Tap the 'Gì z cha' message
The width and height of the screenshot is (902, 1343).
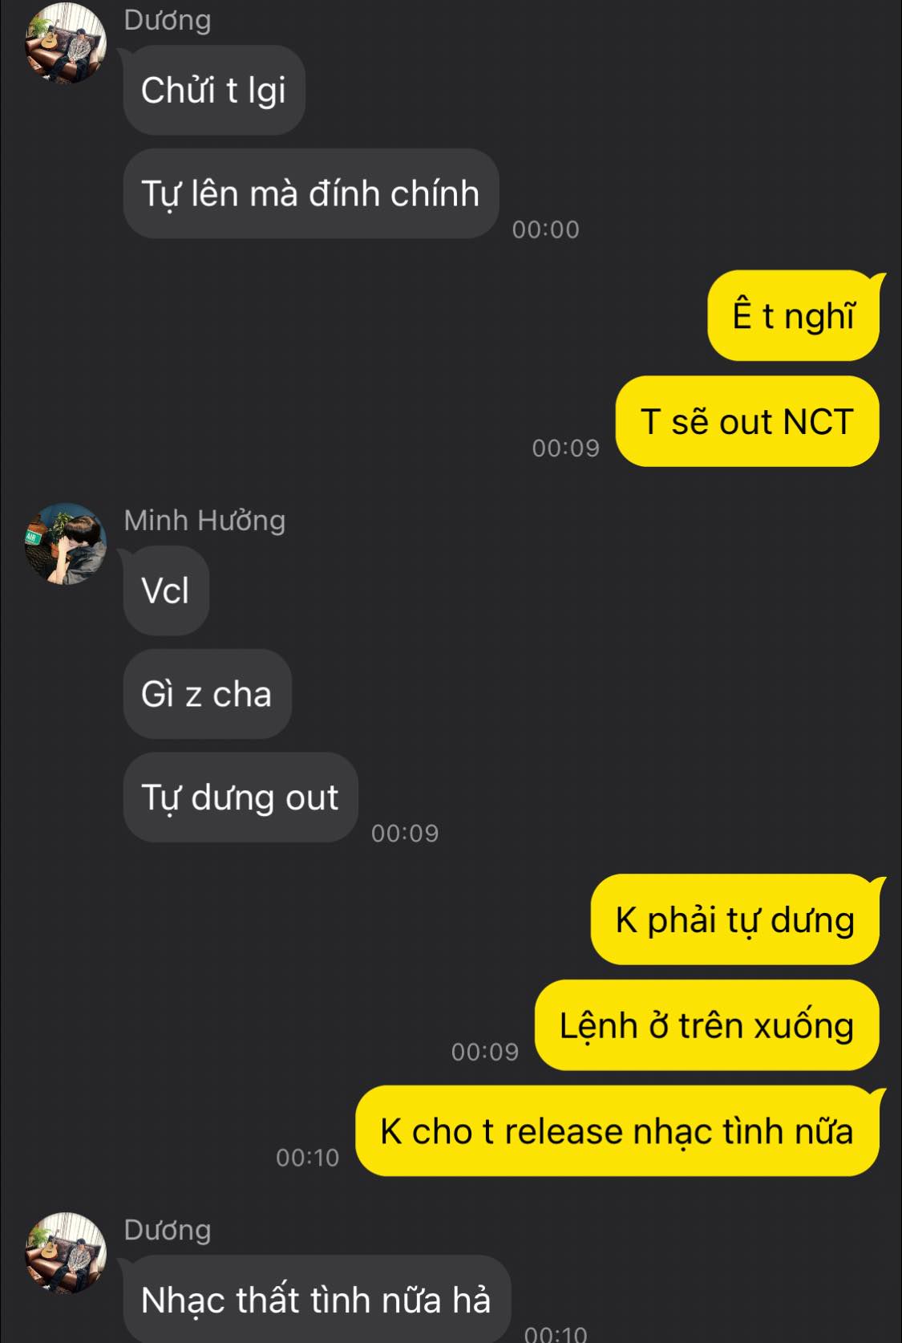(207, 694)
